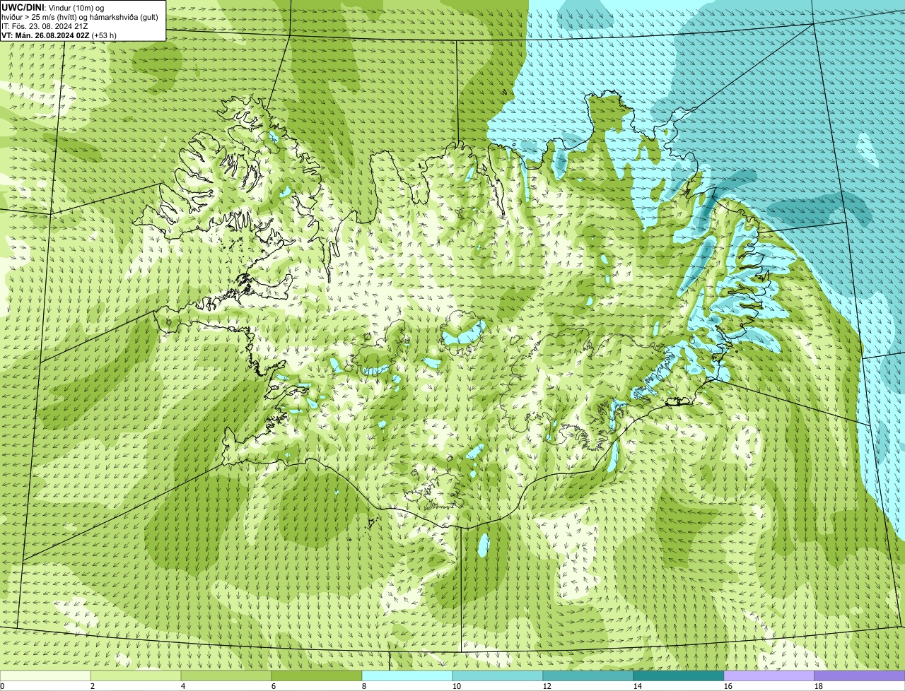The width and height of the screenshot is (905, 691).
Task: Click the legend scale label "12"
Action: tap(547, 686)
